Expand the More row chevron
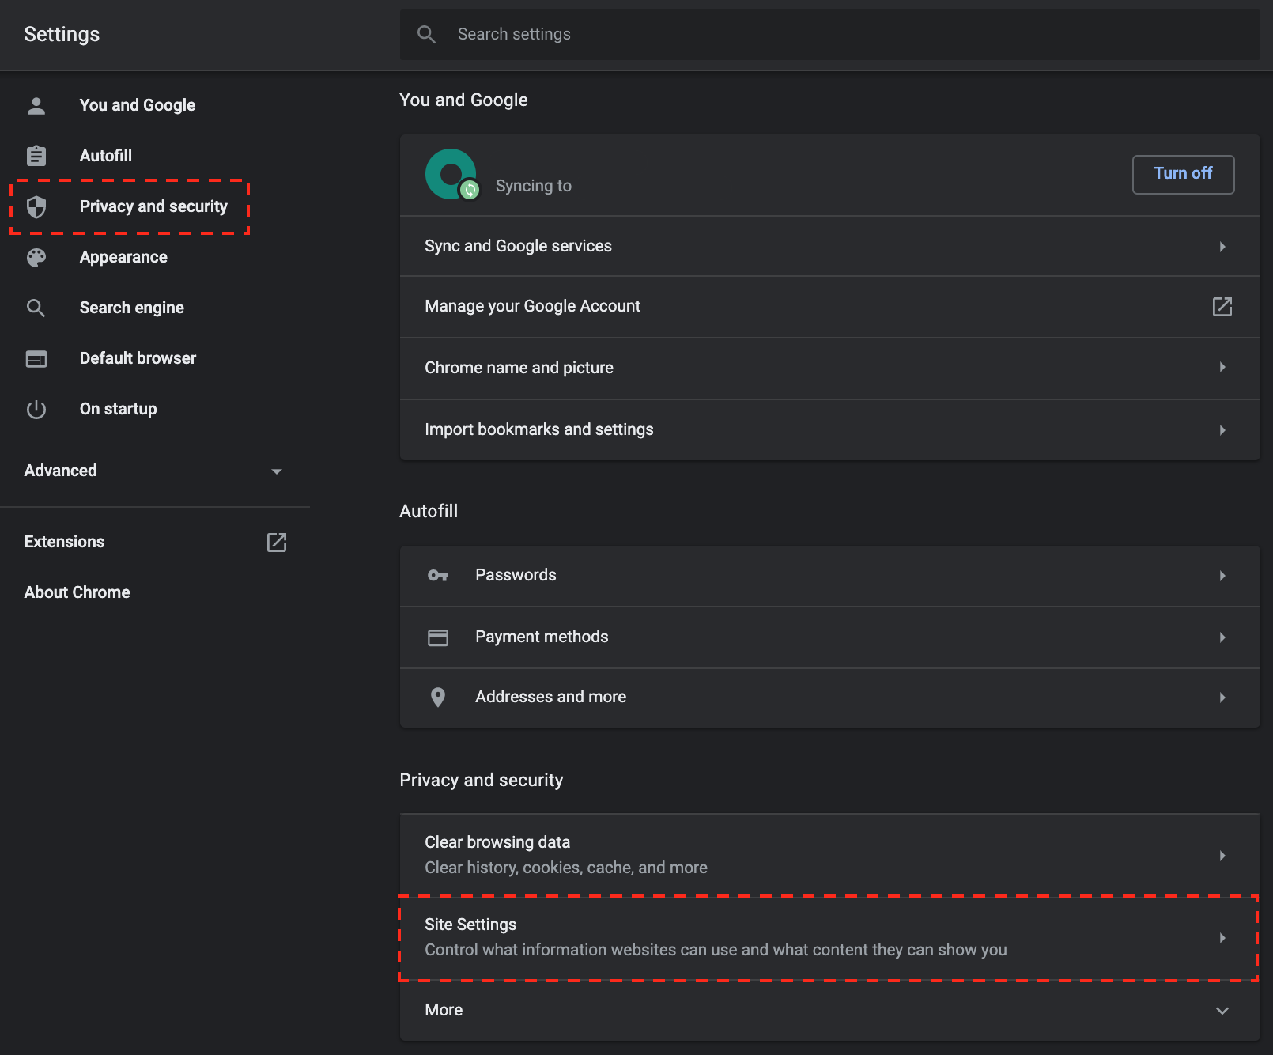Viewport: 1273px width, 1055px height. tap(1222, 1011)
